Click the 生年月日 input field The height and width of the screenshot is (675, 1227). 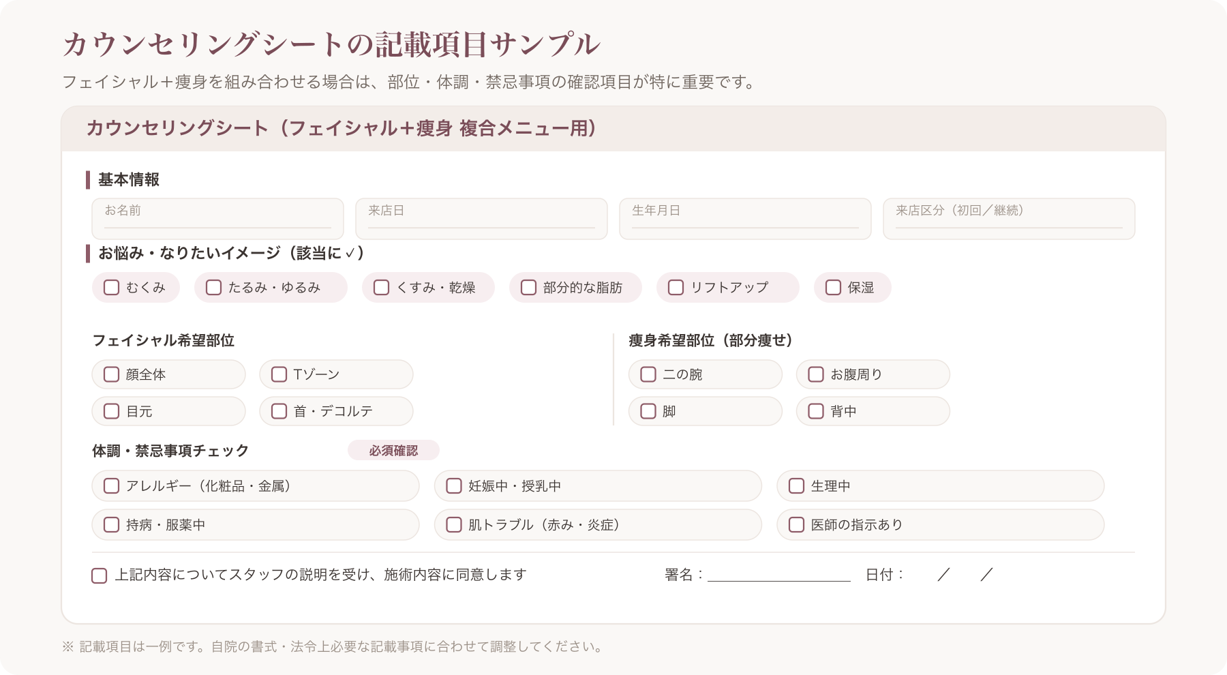745,219
